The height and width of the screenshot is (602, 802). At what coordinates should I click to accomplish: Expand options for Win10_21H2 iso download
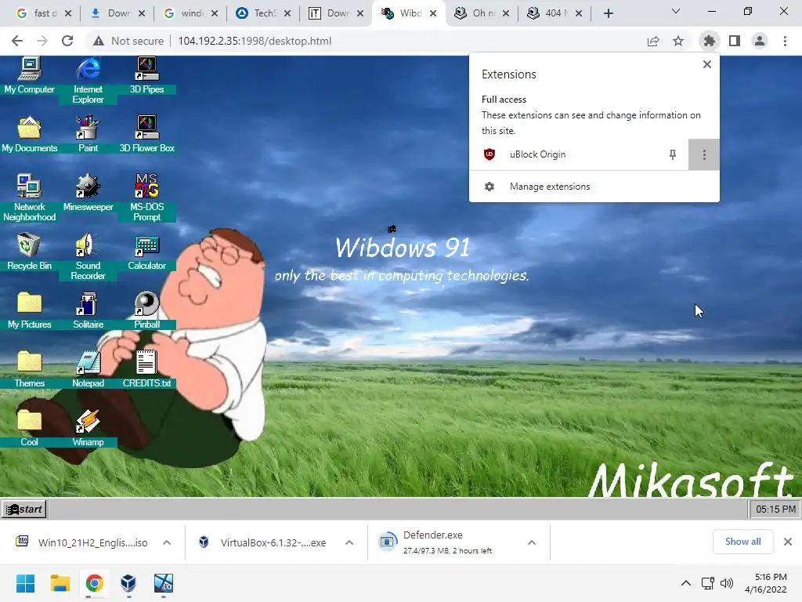click(x=167, y=542)
